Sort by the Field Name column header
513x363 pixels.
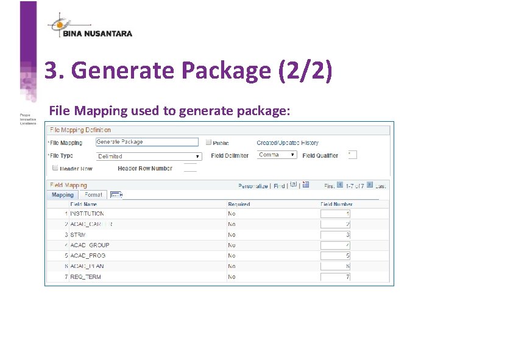pos(83,204)
